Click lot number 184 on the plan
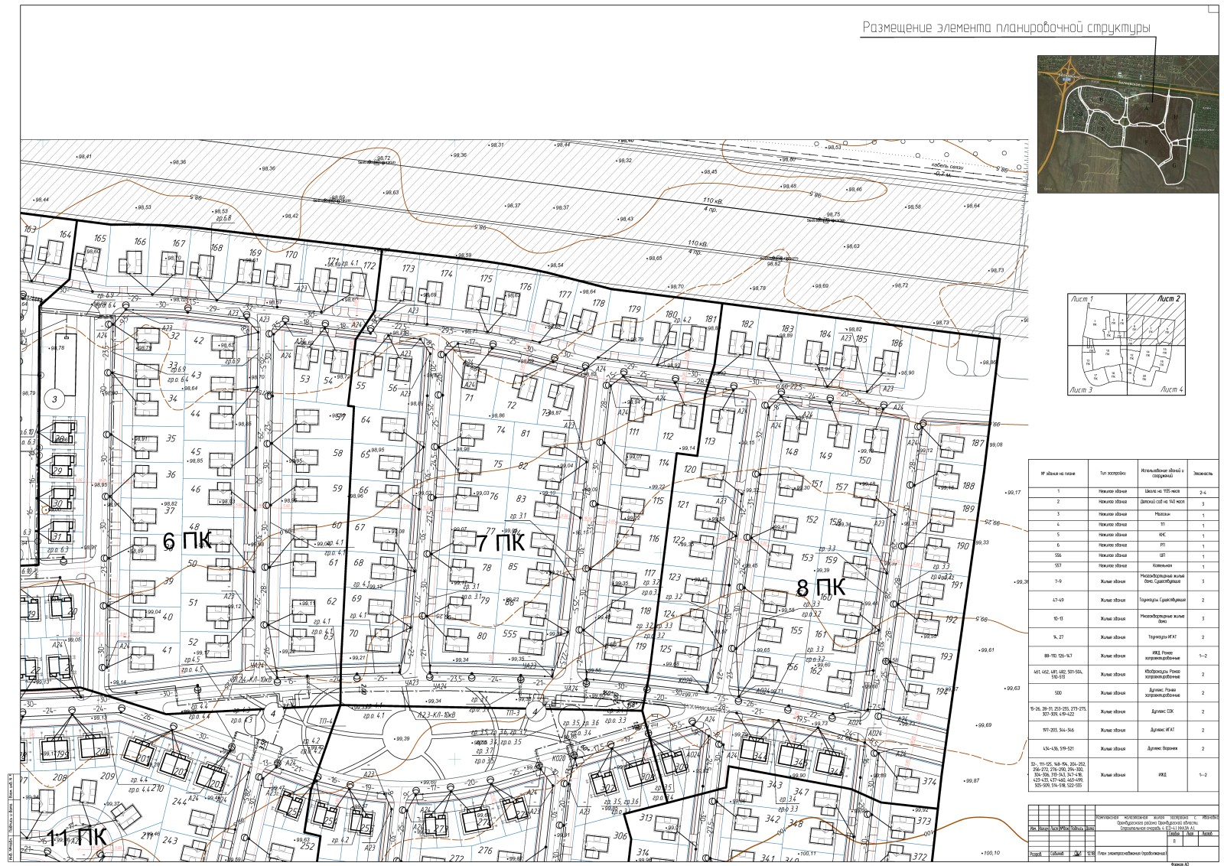Viewport: 1224px width, 866px height. 825,334
